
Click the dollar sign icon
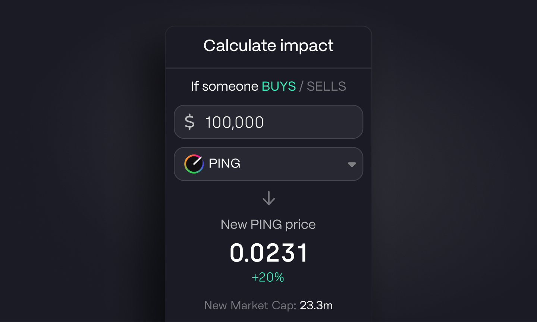(x=189, y=122)
